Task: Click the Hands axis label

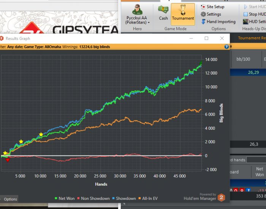Action: pyautogui.click(x=101, y=184)
